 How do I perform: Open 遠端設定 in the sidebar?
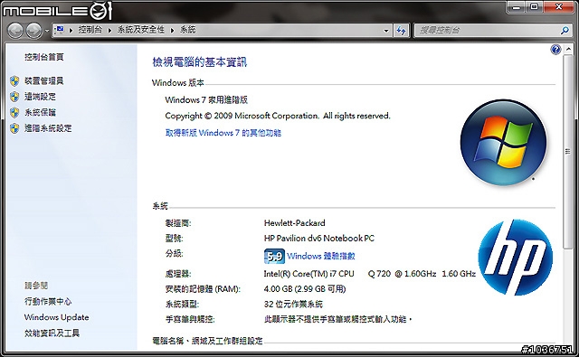(40, 97)
